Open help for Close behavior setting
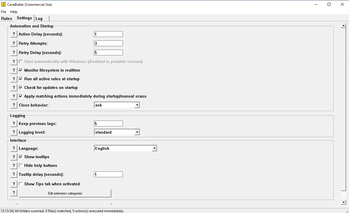 coord(14,105)
